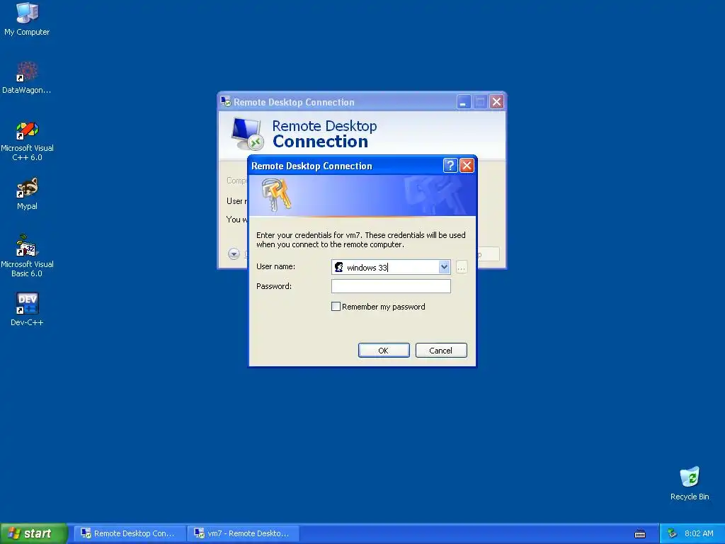
Task: Click the user face icon in User name field
Action: tap(339, 267)
